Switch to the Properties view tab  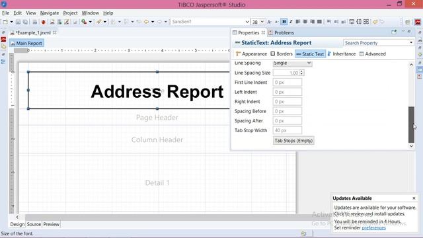pyautogui.click(x=249, y=32)
